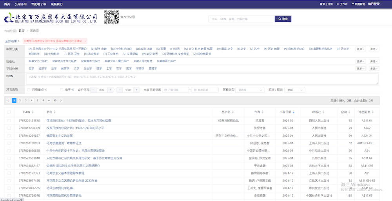Open 馆配电子书 in the top navigation
Image resolution: width=392 pixels, height=201 pixels.
pyautogui.click(x=39, y=4)
